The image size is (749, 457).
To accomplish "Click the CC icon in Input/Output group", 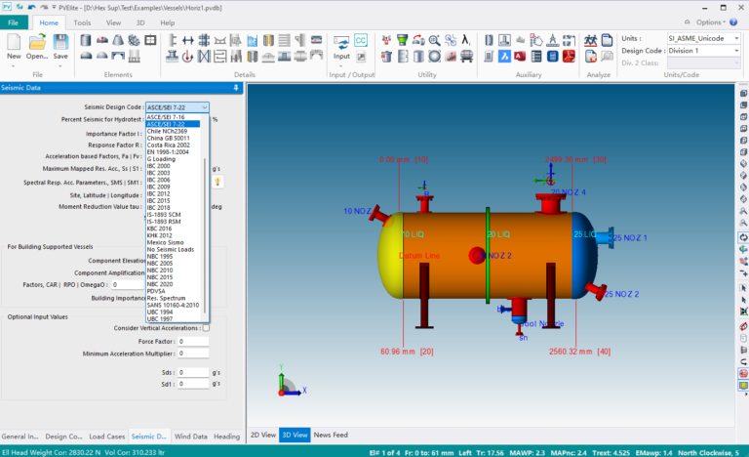I will click(361, 40).
